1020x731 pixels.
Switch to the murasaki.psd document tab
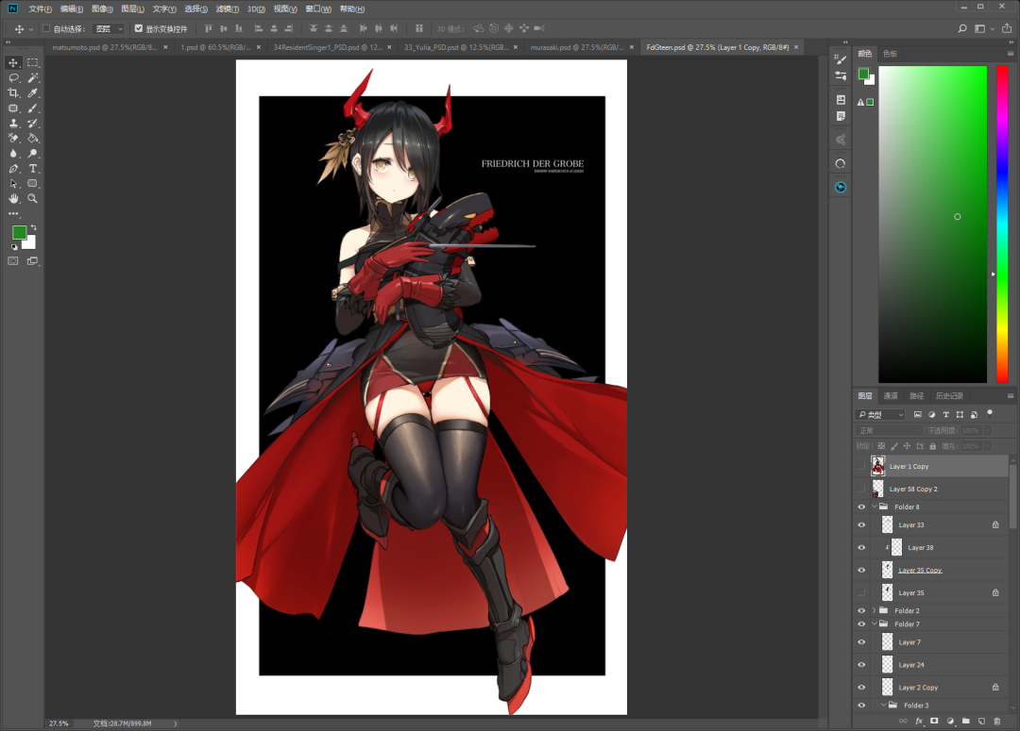577,47
